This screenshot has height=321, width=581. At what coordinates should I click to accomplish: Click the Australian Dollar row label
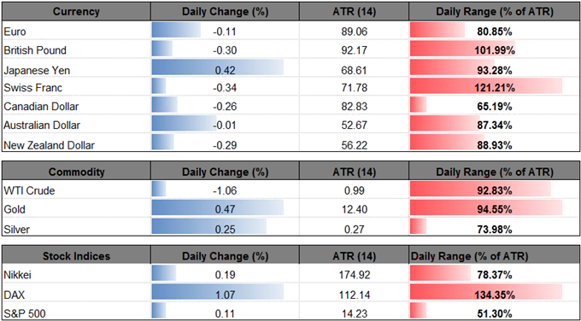click(x=42, y=125)
